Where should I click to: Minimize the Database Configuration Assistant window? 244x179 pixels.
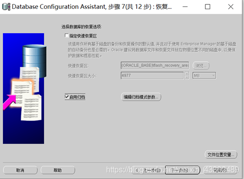click(185, 7)
